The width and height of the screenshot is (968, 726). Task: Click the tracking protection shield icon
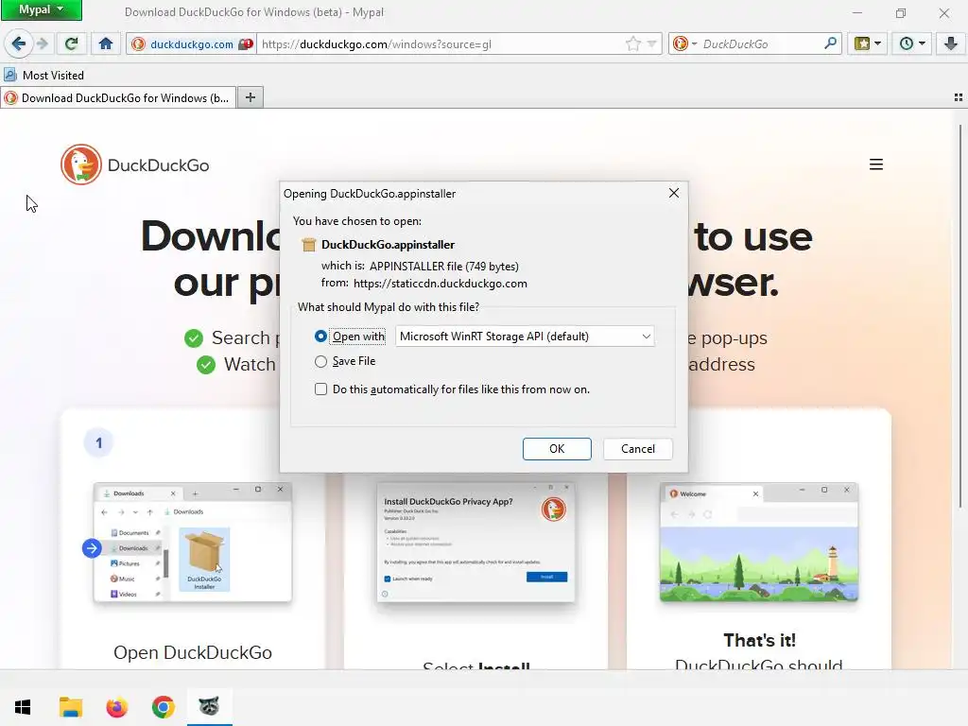[x=246, y=43]
